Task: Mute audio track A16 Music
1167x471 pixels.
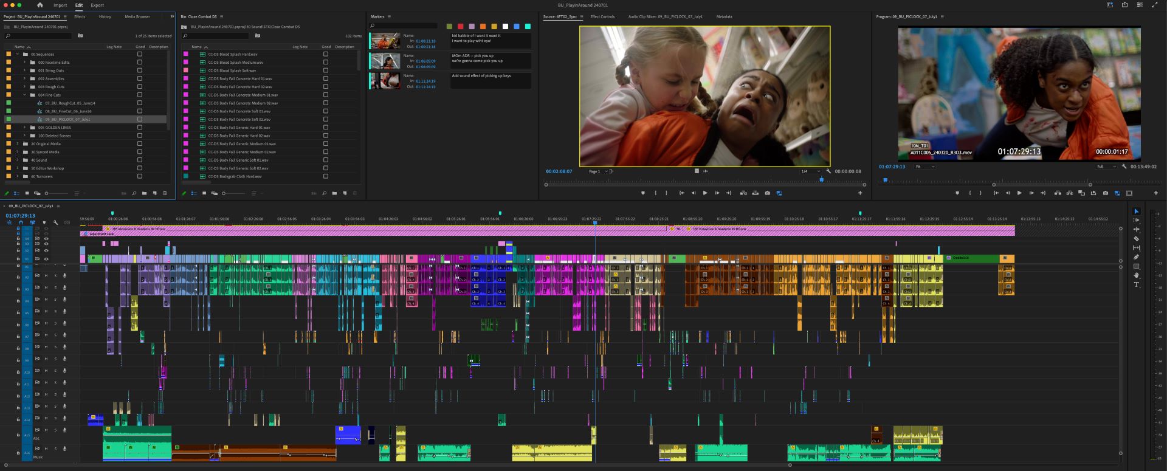Action: [x=46, y=449]
